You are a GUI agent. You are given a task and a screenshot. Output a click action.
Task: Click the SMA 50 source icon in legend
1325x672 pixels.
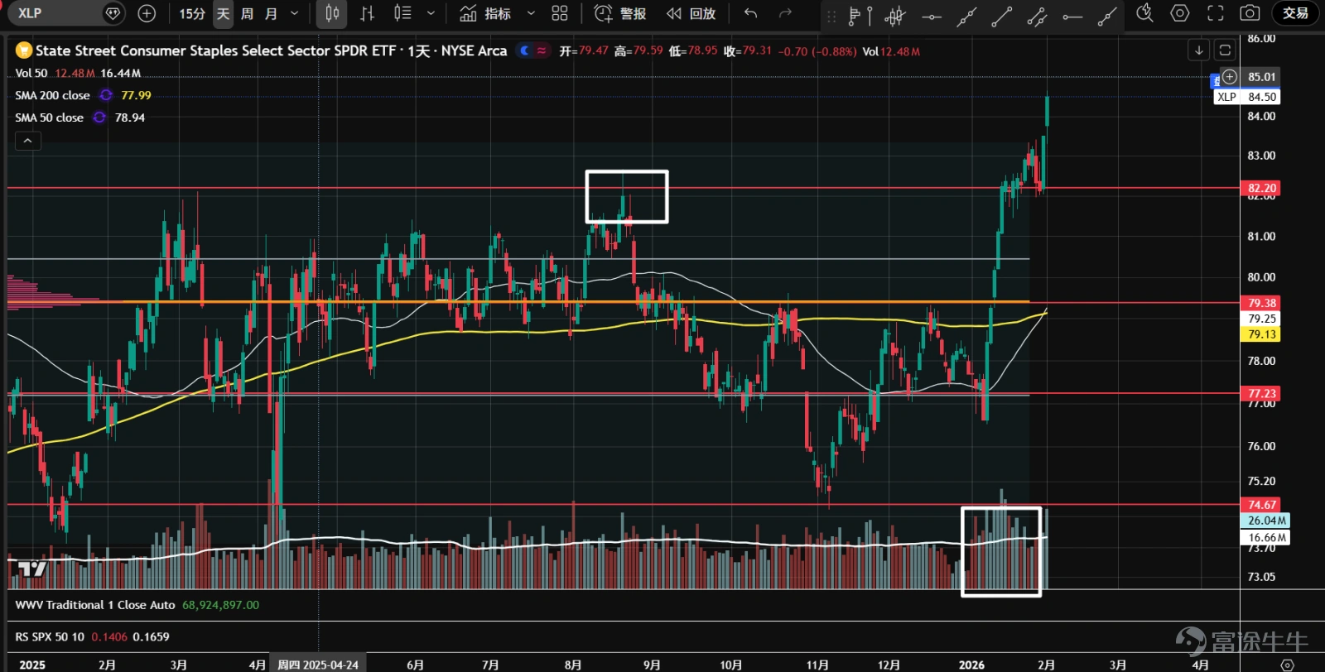click(x=99, y=118)
